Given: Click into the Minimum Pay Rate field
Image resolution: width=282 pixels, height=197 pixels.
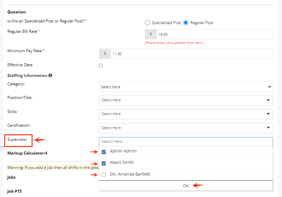Looking at the screenshot, I should coord(191,54).
